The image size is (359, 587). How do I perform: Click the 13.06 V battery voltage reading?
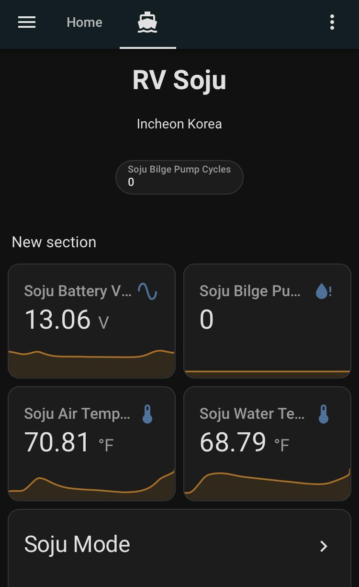67,320
